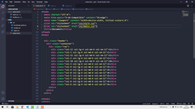Open File Explorer from taskbar
The image size is (195, 109).
[17, 107]
